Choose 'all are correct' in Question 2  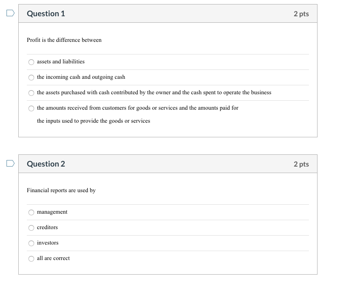point(31,258)
